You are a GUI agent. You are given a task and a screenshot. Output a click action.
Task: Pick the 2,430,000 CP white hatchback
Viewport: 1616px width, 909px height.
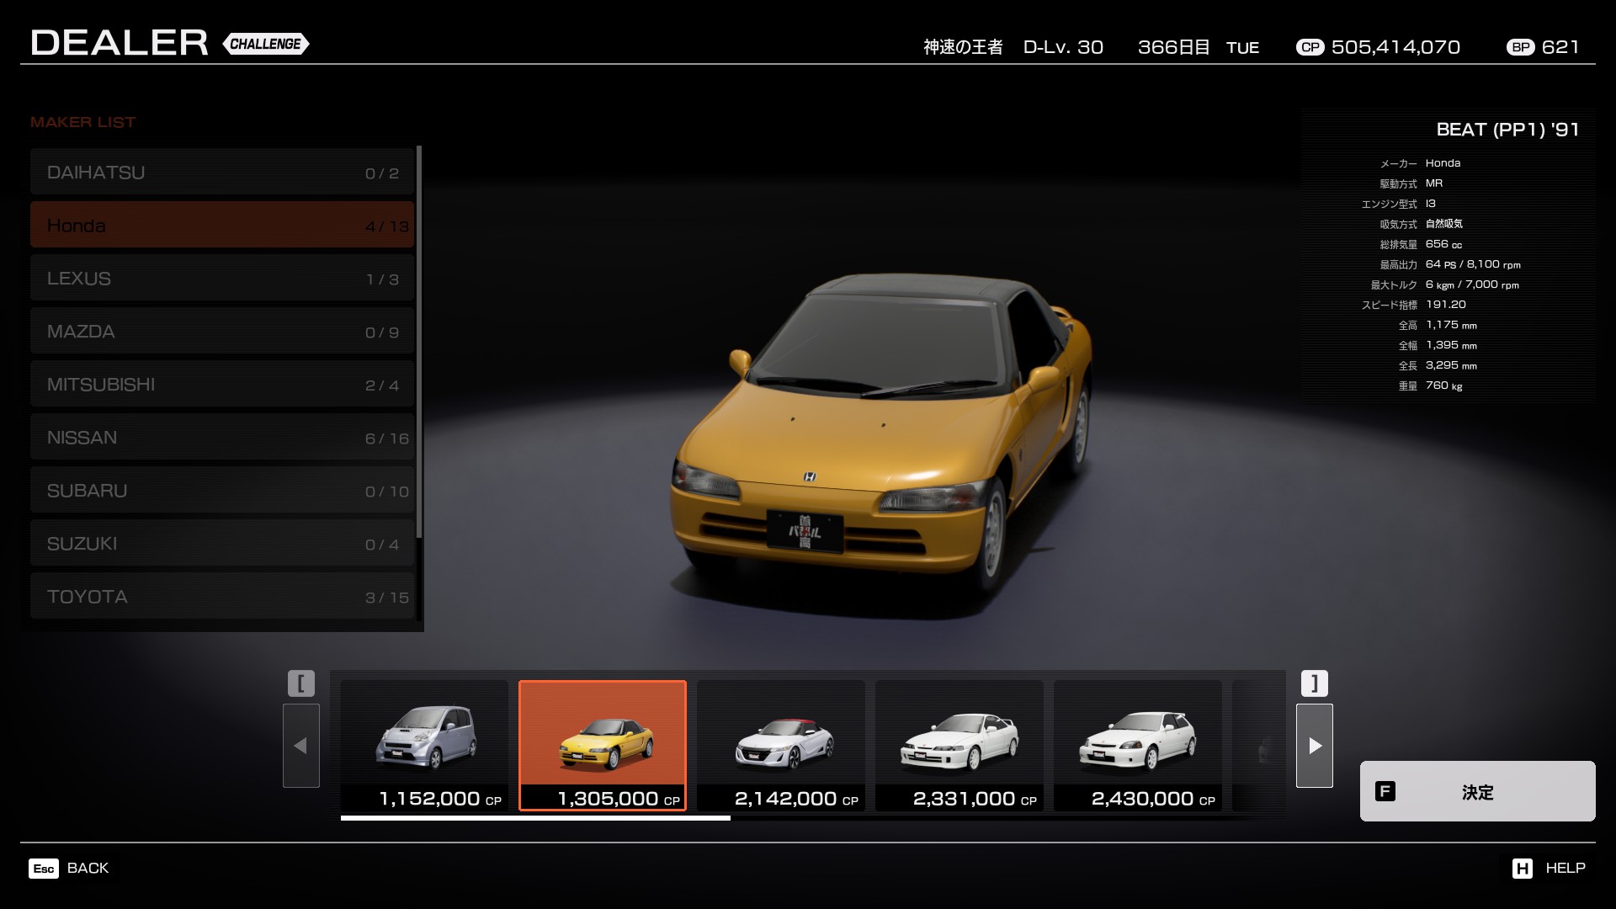coord(1138,745)
